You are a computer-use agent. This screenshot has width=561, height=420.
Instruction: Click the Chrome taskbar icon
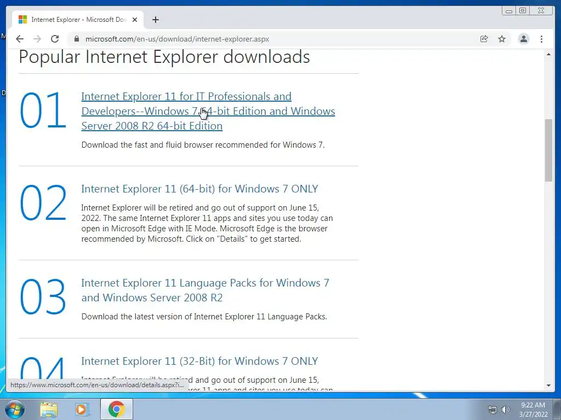116,410
